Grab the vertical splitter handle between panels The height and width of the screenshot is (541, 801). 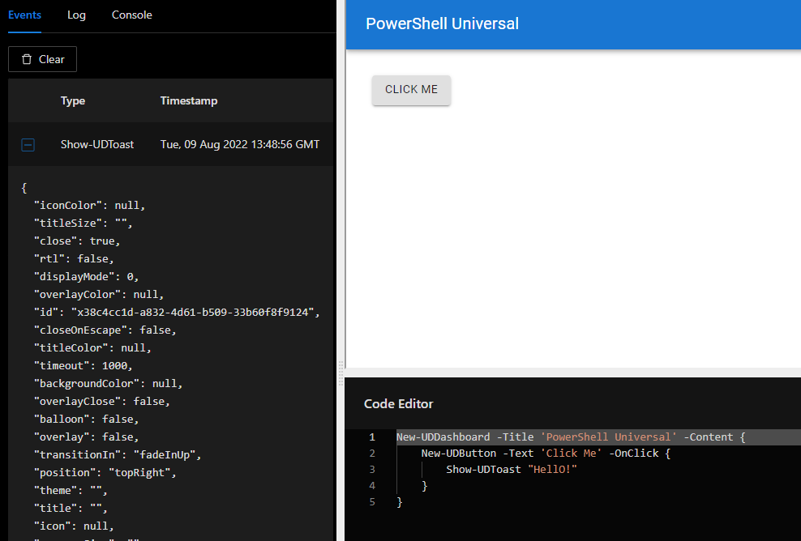(x=341, y=373)
